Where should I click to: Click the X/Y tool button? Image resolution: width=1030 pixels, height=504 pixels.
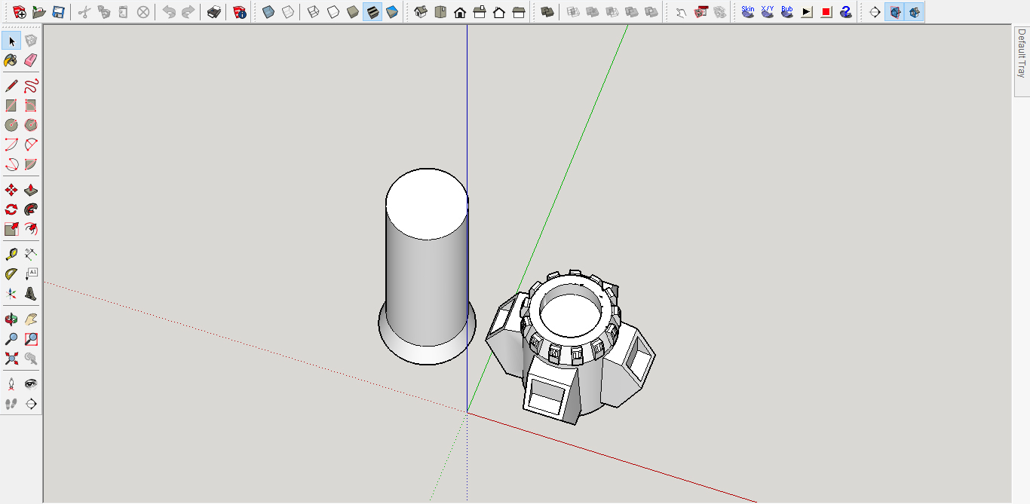point(768,12)
